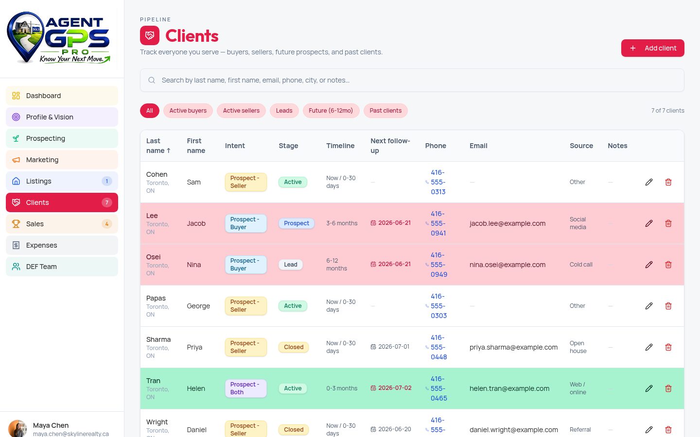The height and width of the screenshot is (437, 700).
Task: Filter by Future (6-12mo)
Action: point(331,111)
